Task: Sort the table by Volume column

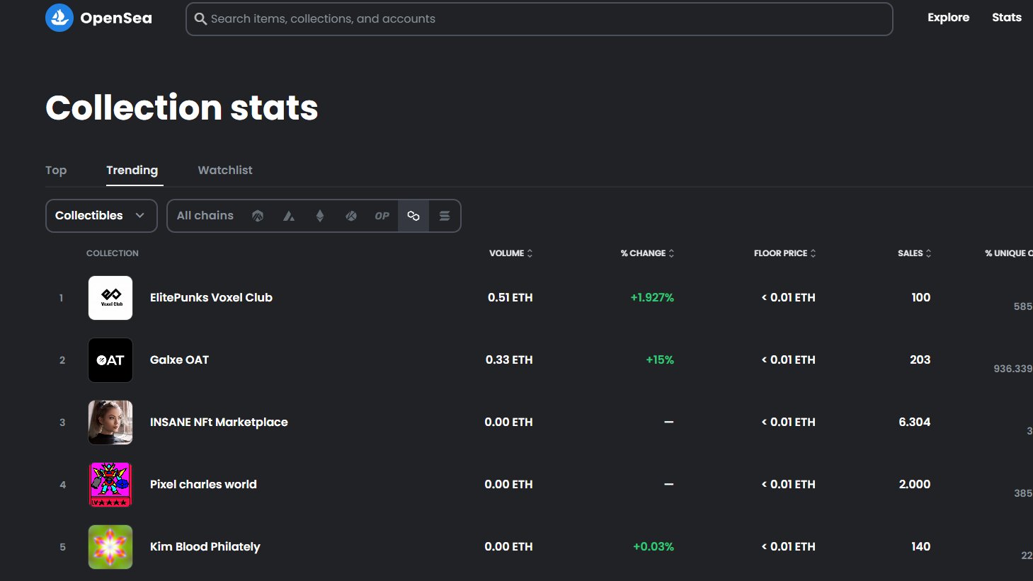Action: (x=510, y=253)
